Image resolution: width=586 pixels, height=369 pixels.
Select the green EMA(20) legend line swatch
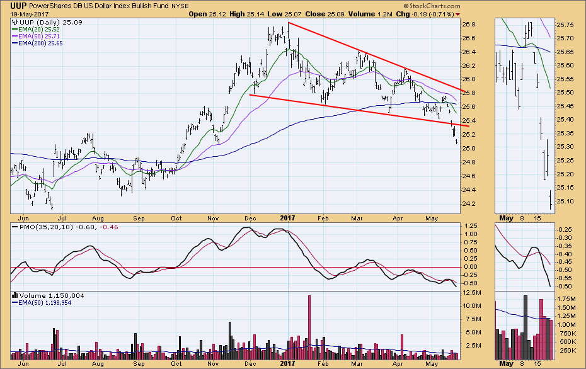[x=15, y=29]
